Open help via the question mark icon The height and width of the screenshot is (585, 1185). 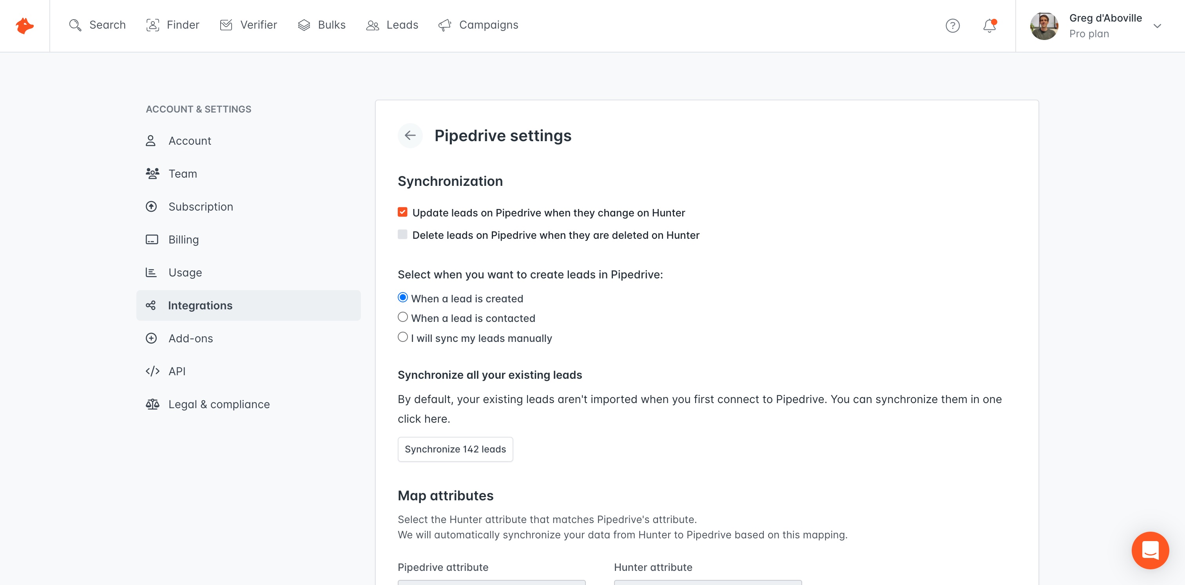click(953, 25)
